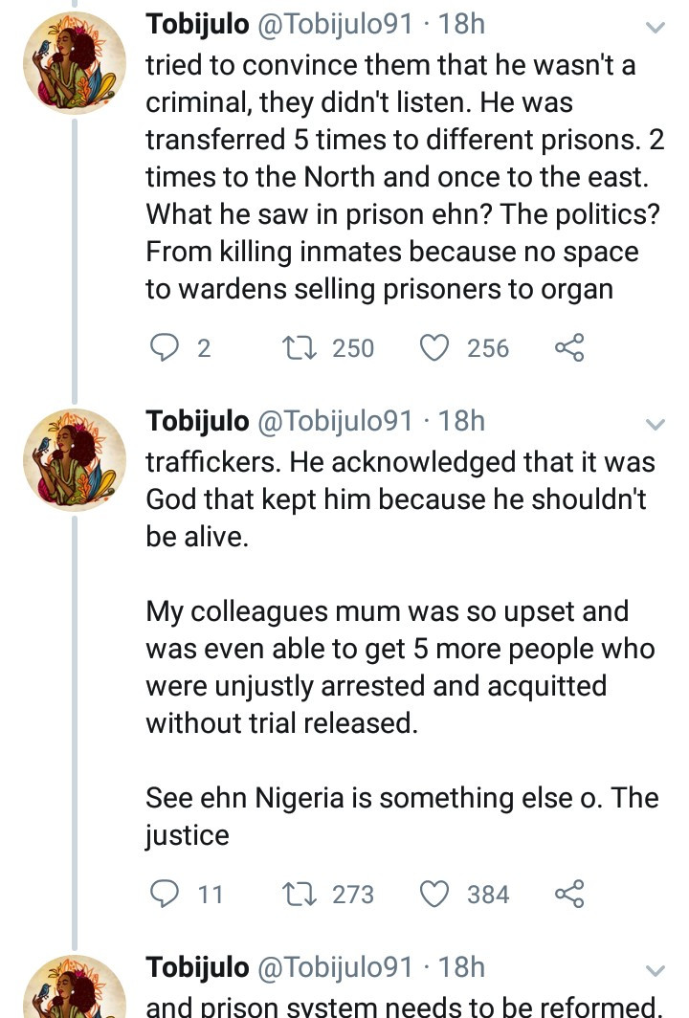689x1018 pixels.
Task: Share the tweet about prison transfers
Action: coord(568,348)
